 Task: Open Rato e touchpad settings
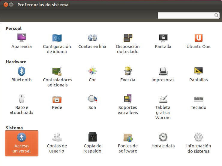(22, 104)
